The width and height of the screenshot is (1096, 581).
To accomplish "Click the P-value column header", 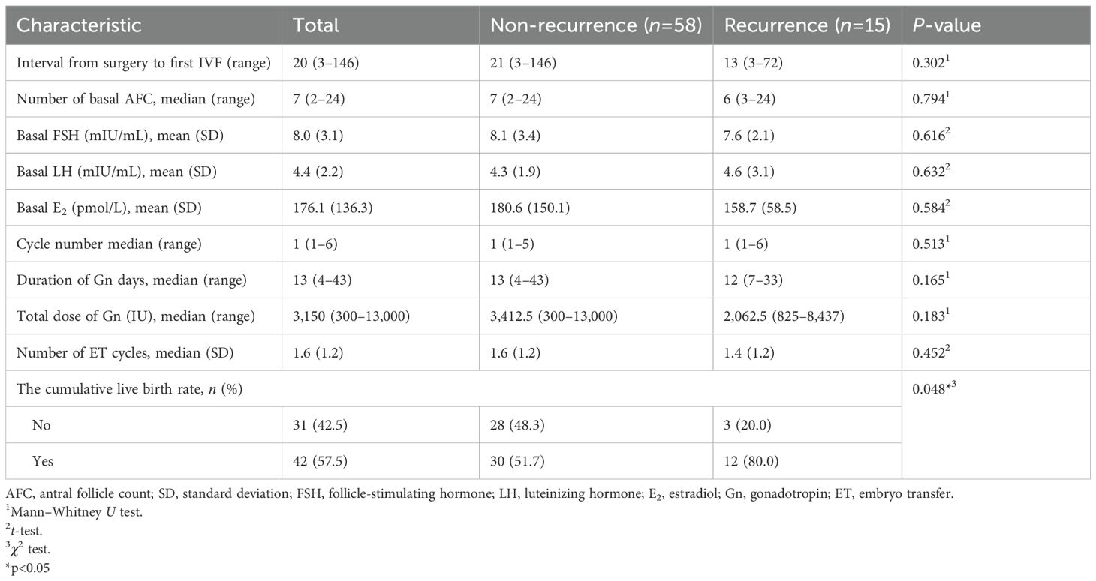I will [x=947, y=25].
